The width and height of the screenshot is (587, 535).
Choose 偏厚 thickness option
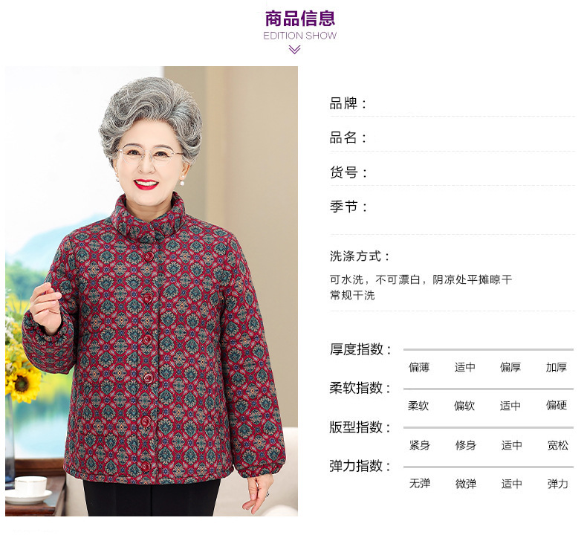coord(510,367)
